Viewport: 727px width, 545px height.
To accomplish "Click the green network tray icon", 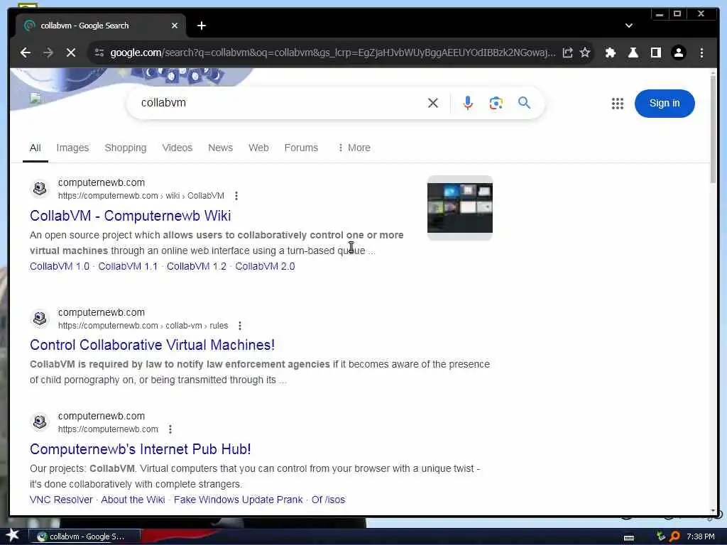I will coord(660,536).
